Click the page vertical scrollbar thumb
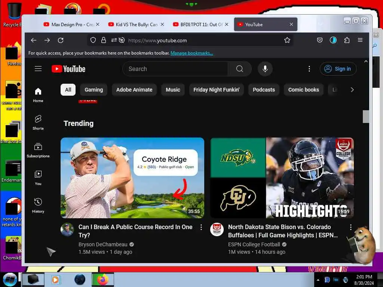Screen dimensions: 383x287 (366, 117)
